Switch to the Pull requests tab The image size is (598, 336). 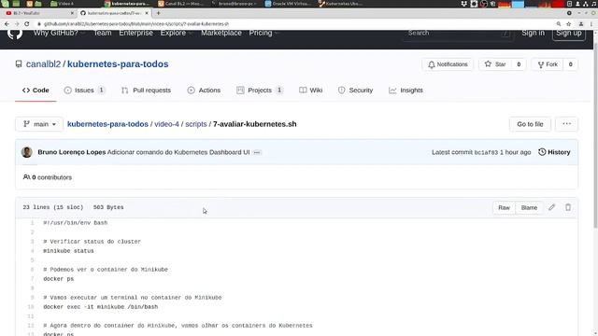click(146, 91)
